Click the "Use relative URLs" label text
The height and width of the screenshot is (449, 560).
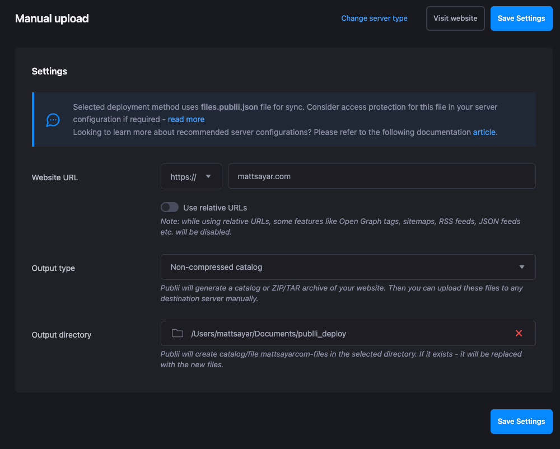[215, 208]
